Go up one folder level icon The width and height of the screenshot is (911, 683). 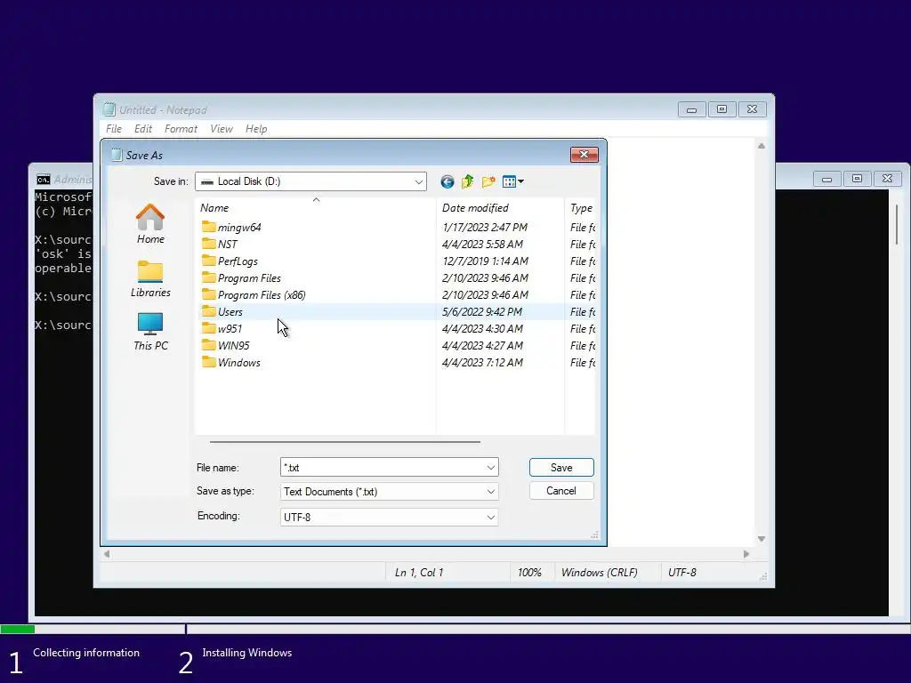468,181
